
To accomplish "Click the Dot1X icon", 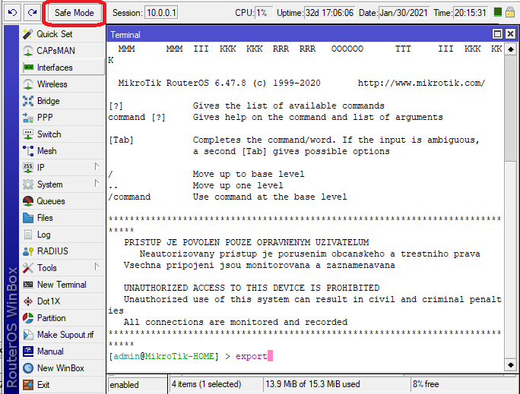I will [28, 301].
